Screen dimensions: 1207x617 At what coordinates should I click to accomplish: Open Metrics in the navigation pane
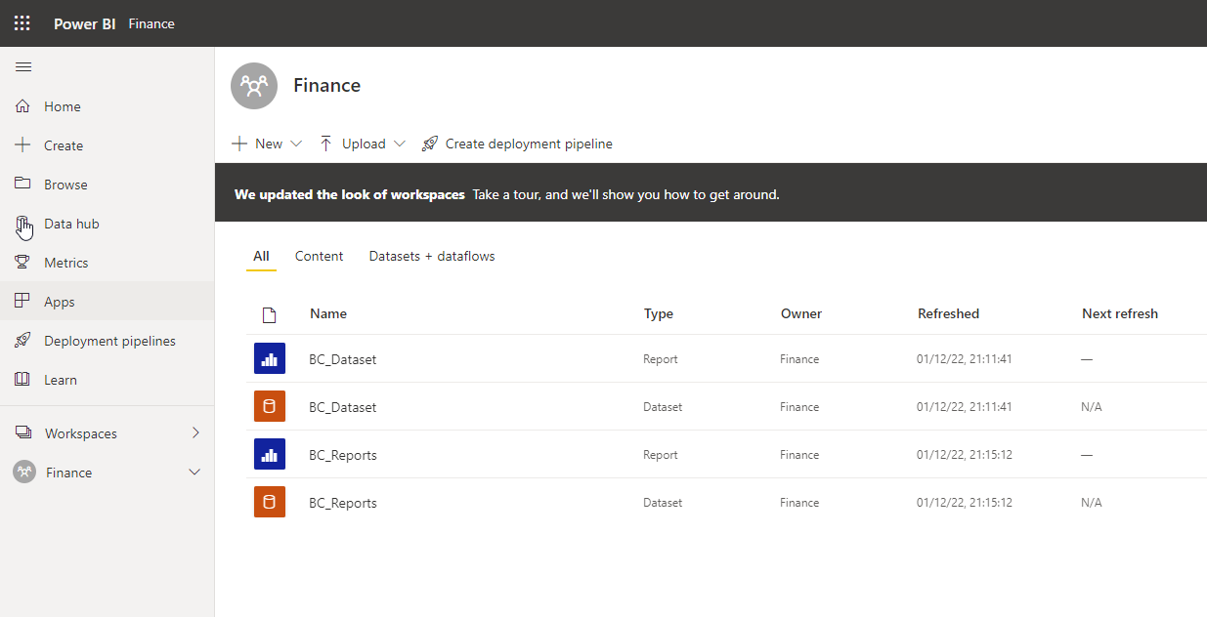[108, 263]
